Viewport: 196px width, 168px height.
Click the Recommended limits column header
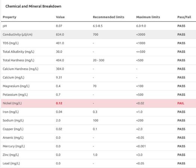[x=109, y=17]
